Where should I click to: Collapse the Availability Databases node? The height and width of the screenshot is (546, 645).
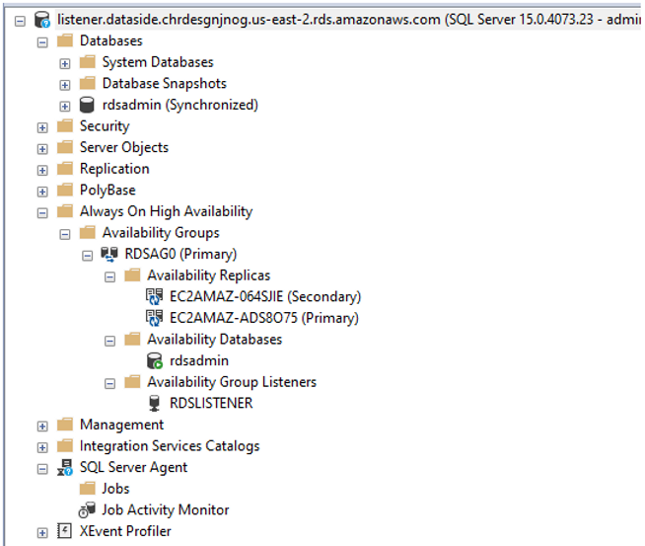click(x=109, y=342)
